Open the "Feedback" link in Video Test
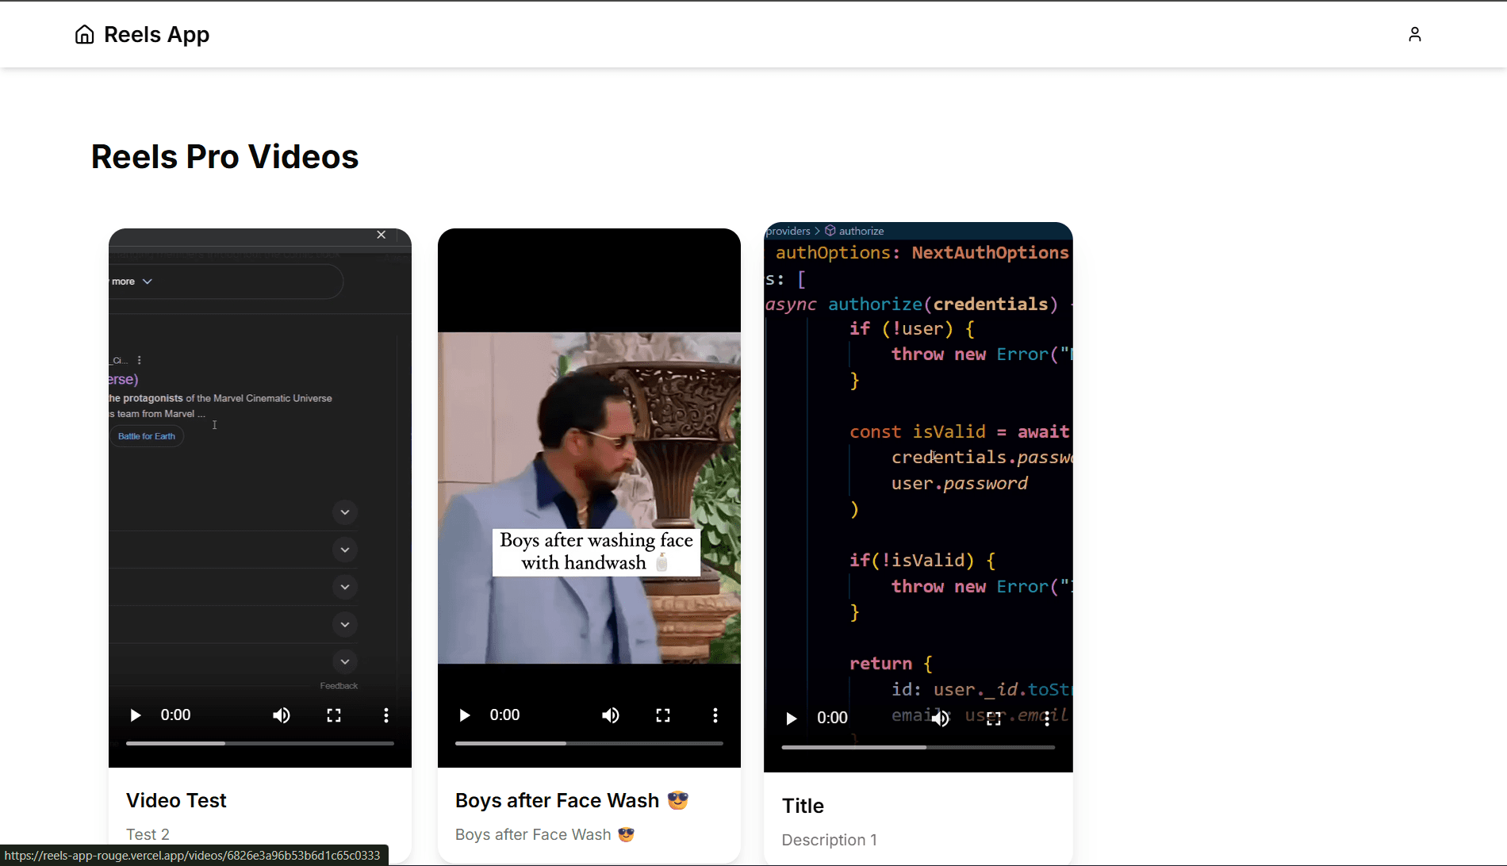 tap(339, 684)
